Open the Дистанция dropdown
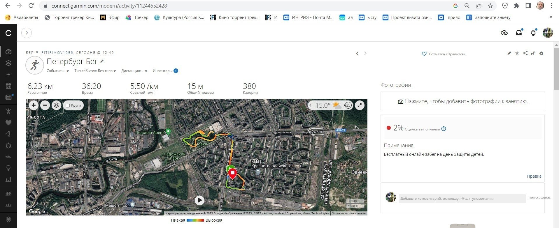 point(134,71)
